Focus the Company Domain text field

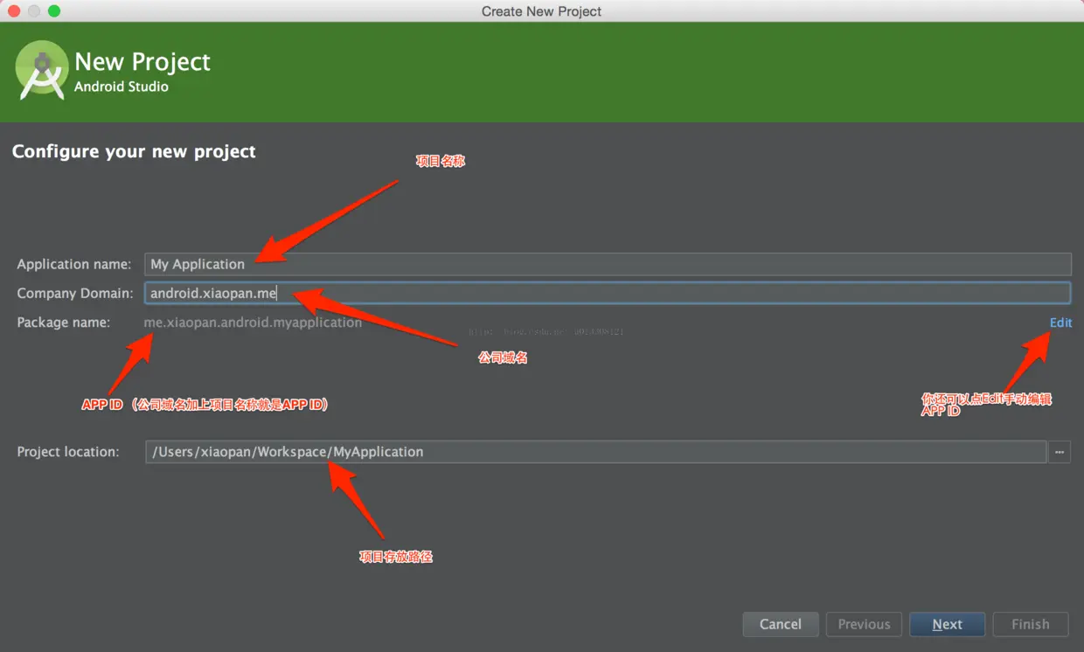point(608,293)
